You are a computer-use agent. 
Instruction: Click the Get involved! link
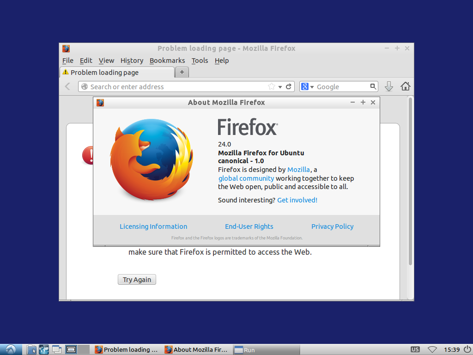tap(297, 200)
